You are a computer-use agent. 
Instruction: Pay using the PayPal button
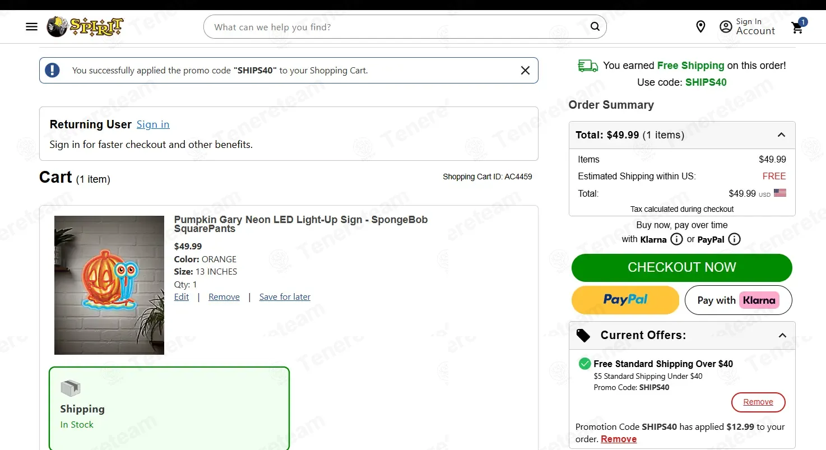(625, 300)
